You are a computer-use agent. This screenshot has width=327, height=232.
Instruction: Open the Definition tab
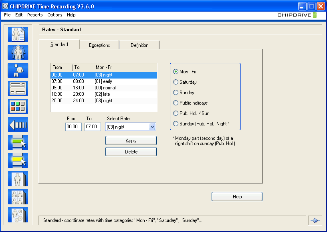coord(139,45)
